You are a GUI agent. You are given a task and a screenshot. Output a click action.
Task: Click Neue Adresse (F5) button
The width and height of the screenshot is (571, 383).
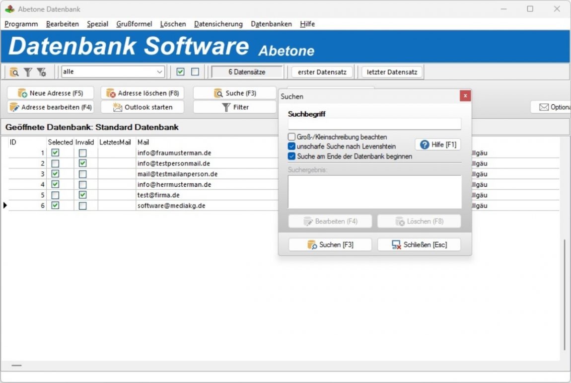point(51,93)
